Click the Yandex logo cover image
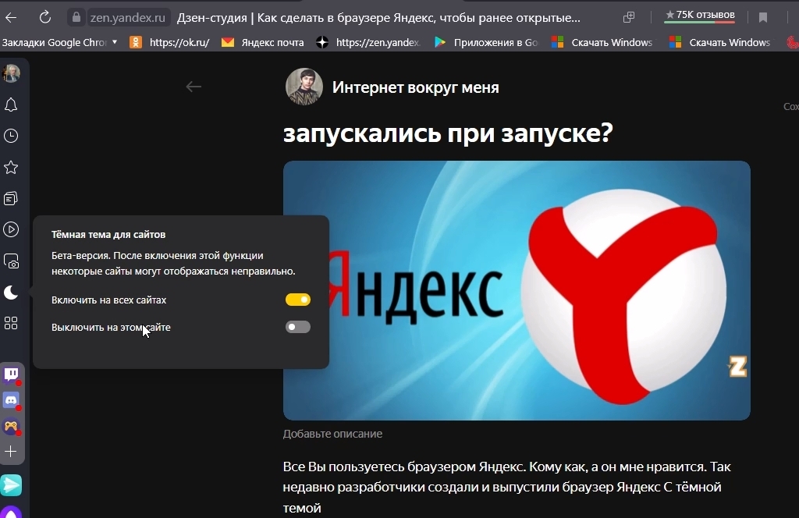Viewport: 799px width, 518px height. click(517, 290)
